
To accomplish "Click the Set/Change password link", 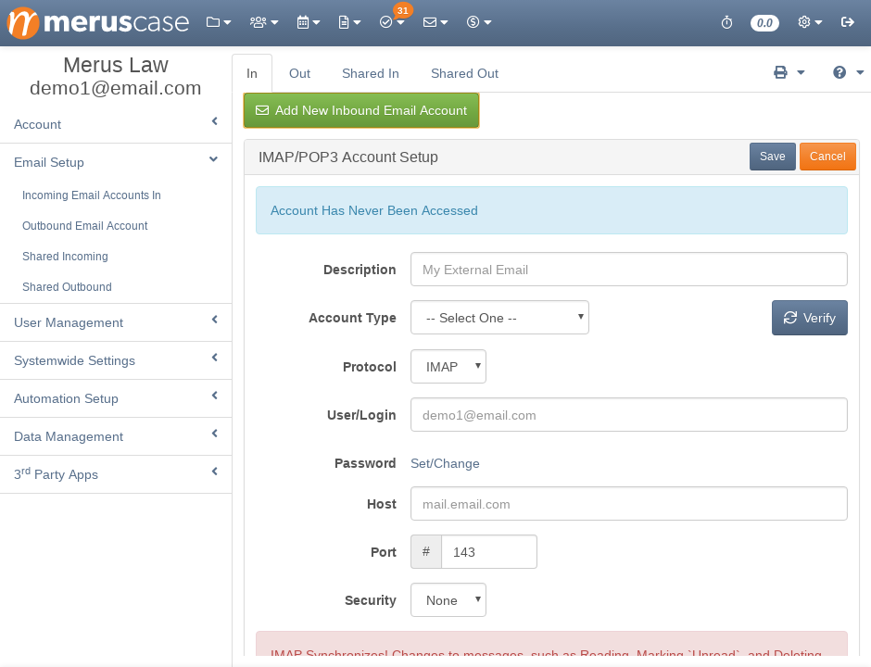I will pyautogui.click(x=445, y=464).
